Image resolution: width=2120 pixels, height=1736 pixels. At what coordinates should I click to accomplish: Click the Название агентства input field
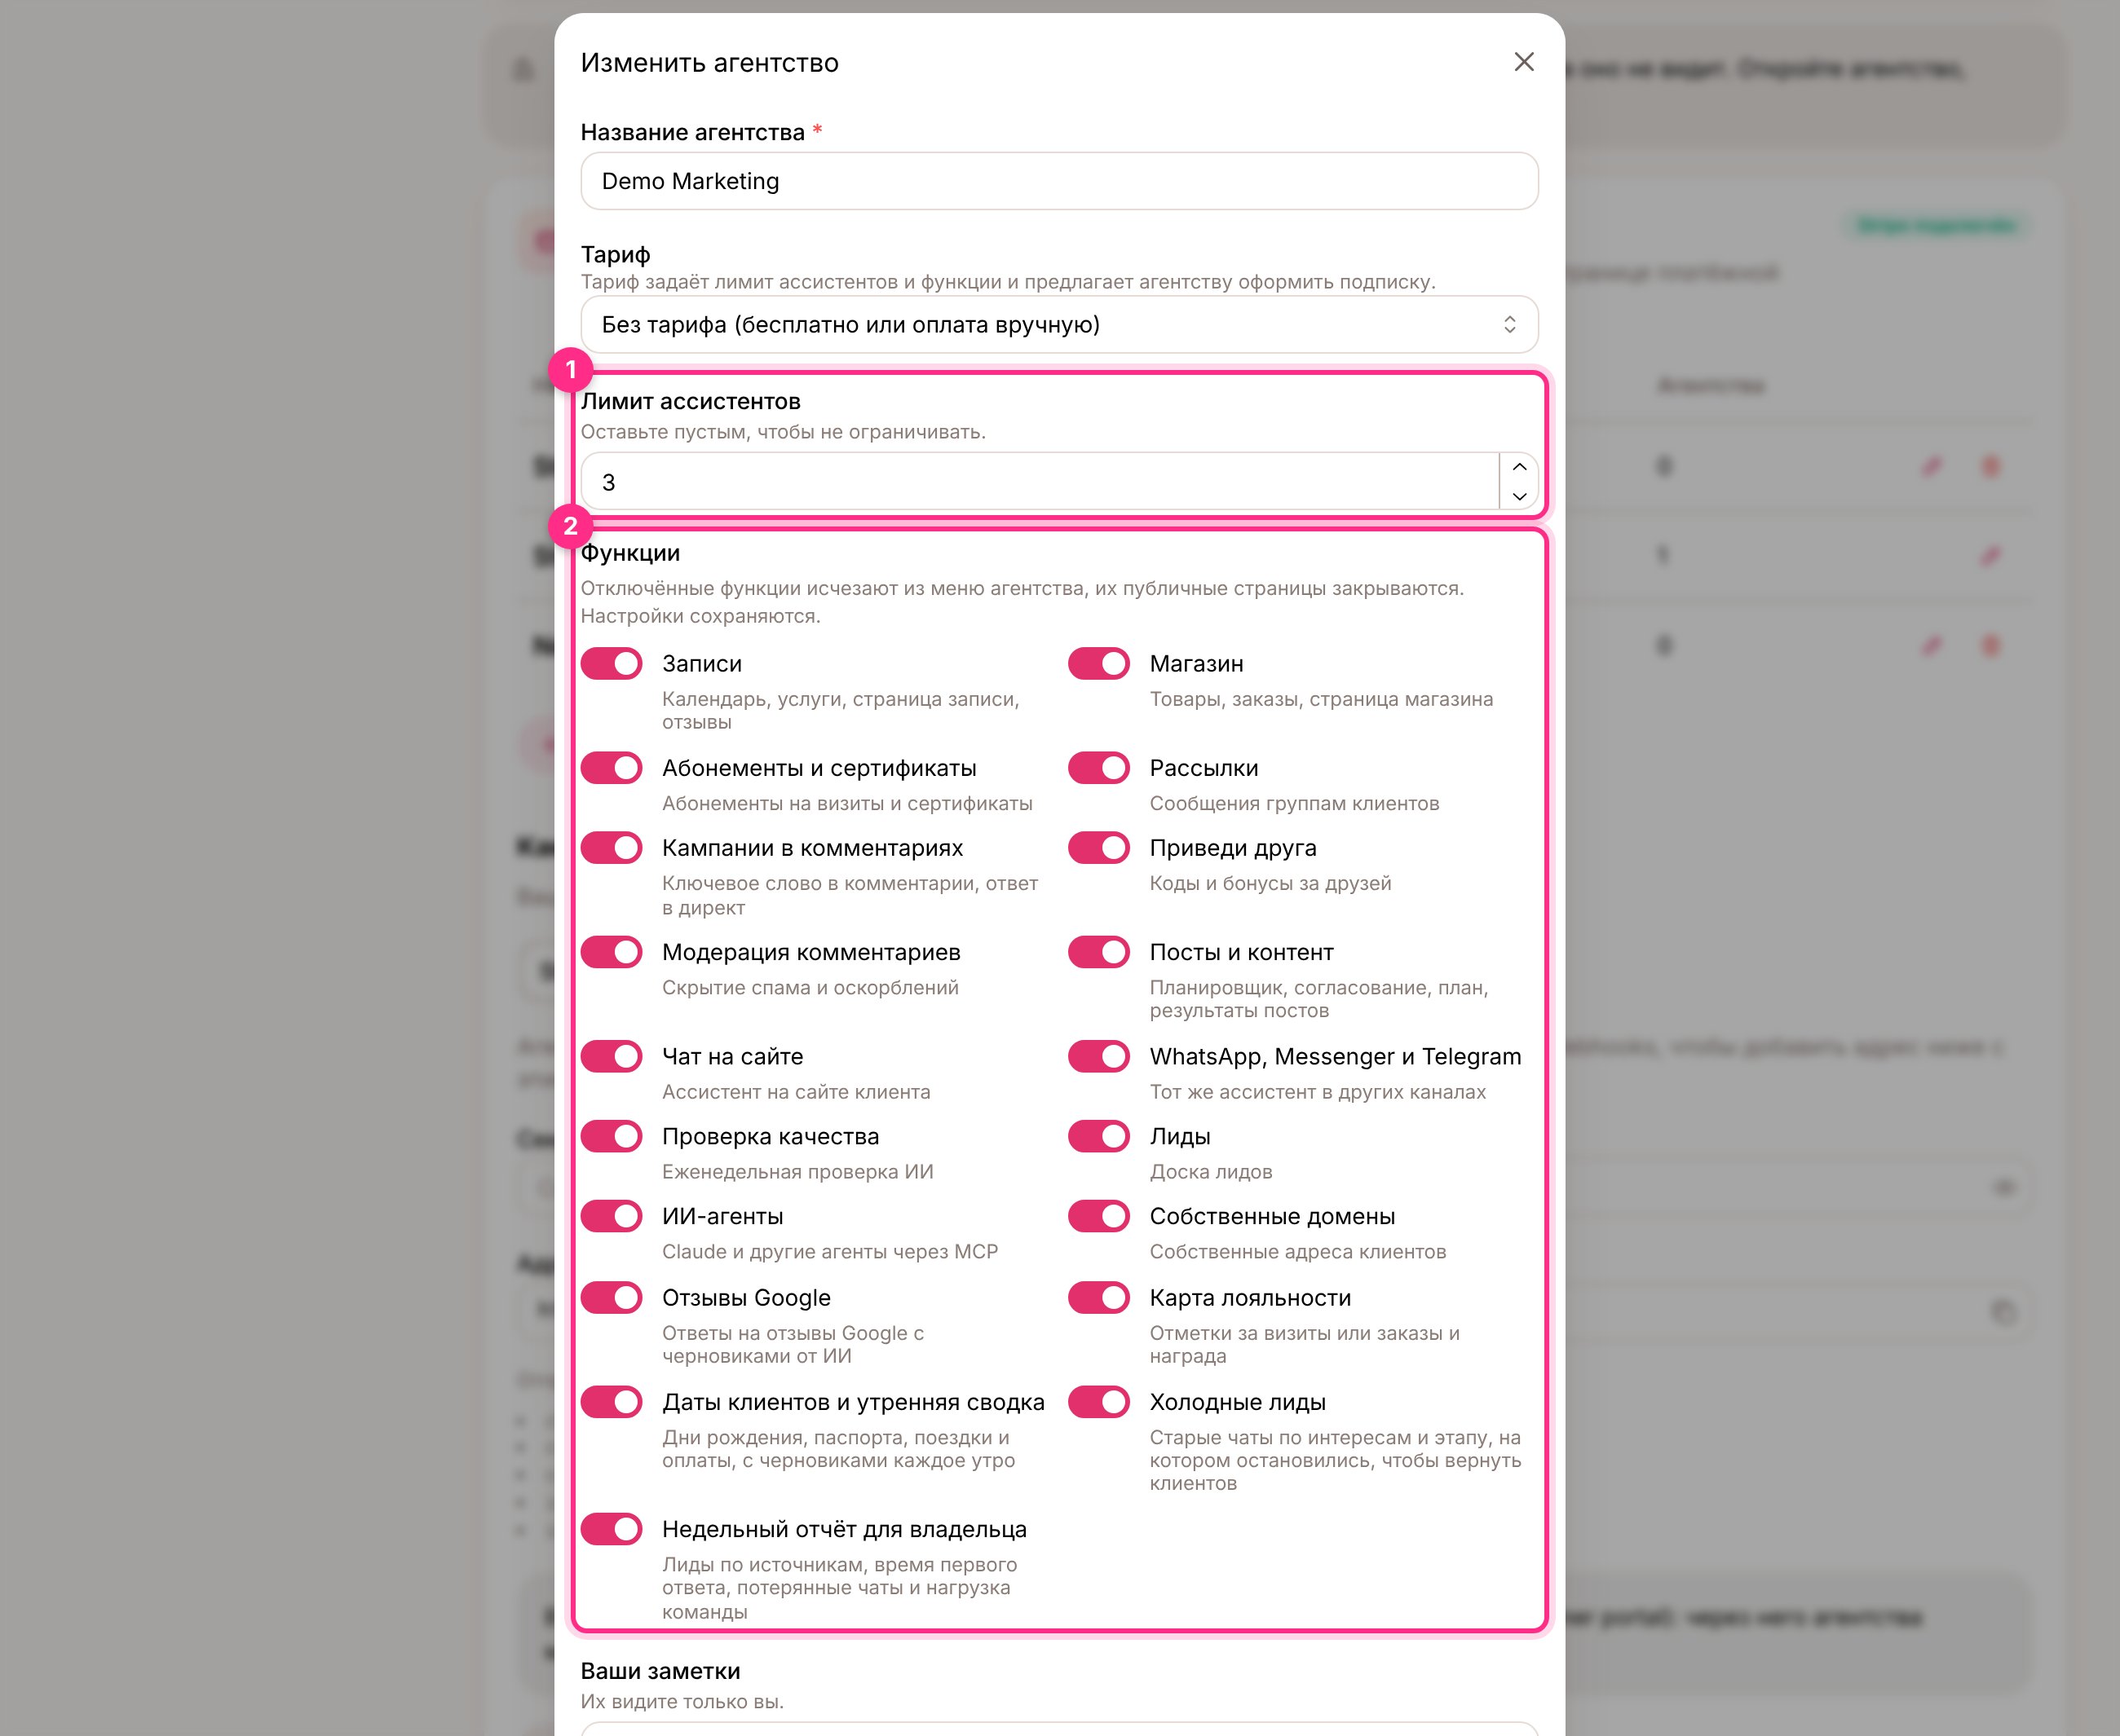coord(1058,181)
